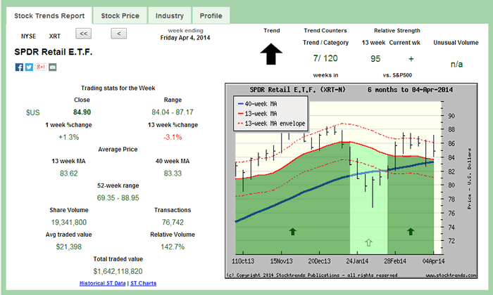
Task: Click the transactions value 76,742
Action: [173, 222]
